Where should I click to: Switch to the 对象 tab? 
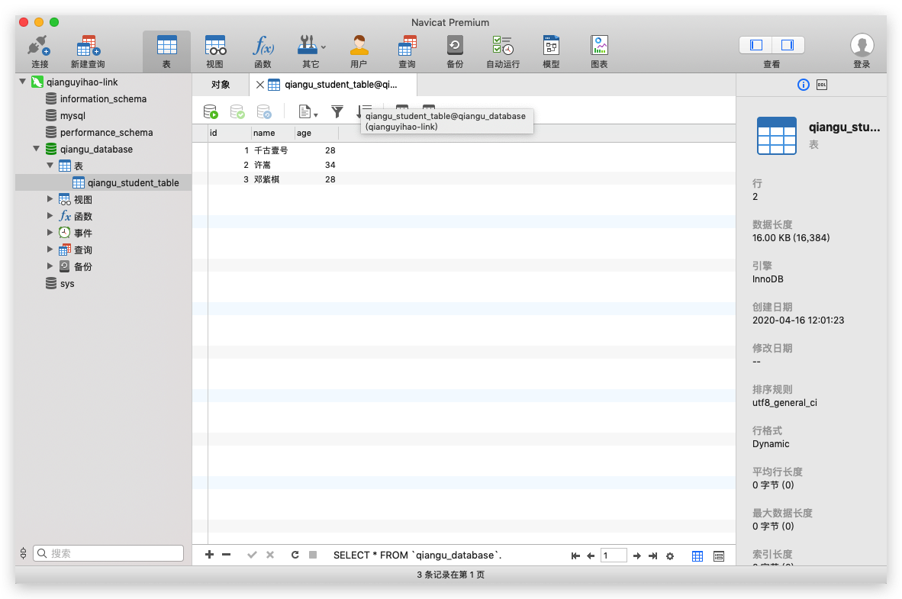(x=221, y=85)
